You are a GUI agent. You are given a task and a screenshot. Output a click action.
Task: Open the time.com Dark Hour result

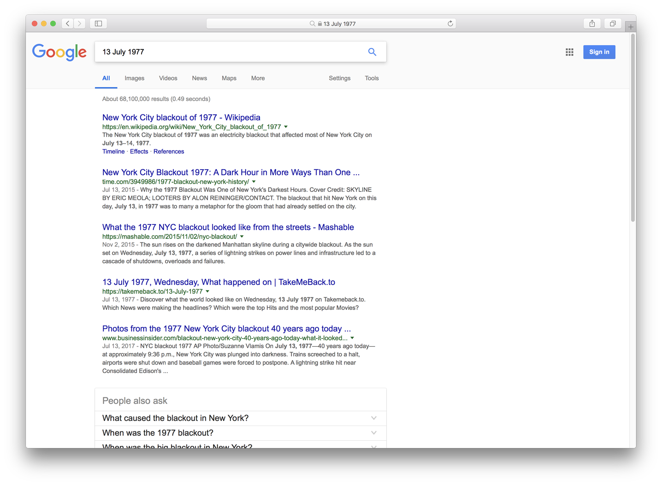[231, 172]
